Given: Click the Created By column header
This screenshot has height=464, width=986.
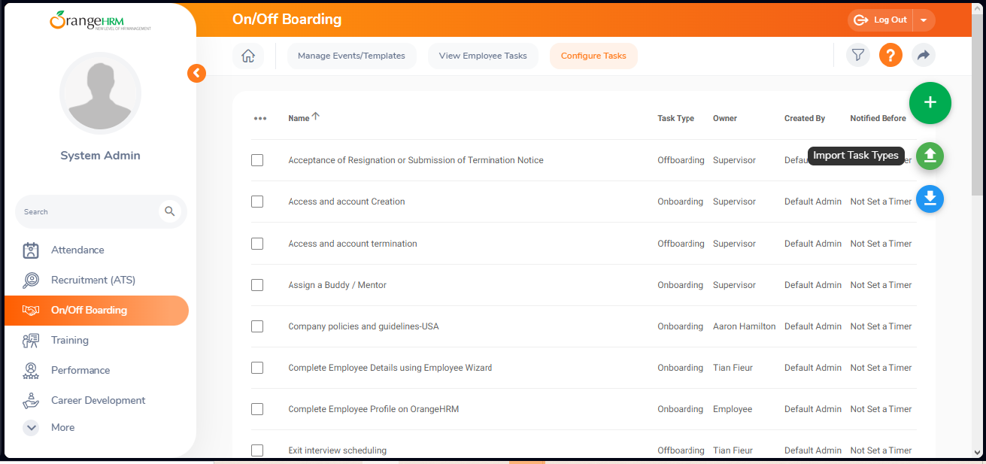Looking at the screenshot, I should (x=805, y=119).
